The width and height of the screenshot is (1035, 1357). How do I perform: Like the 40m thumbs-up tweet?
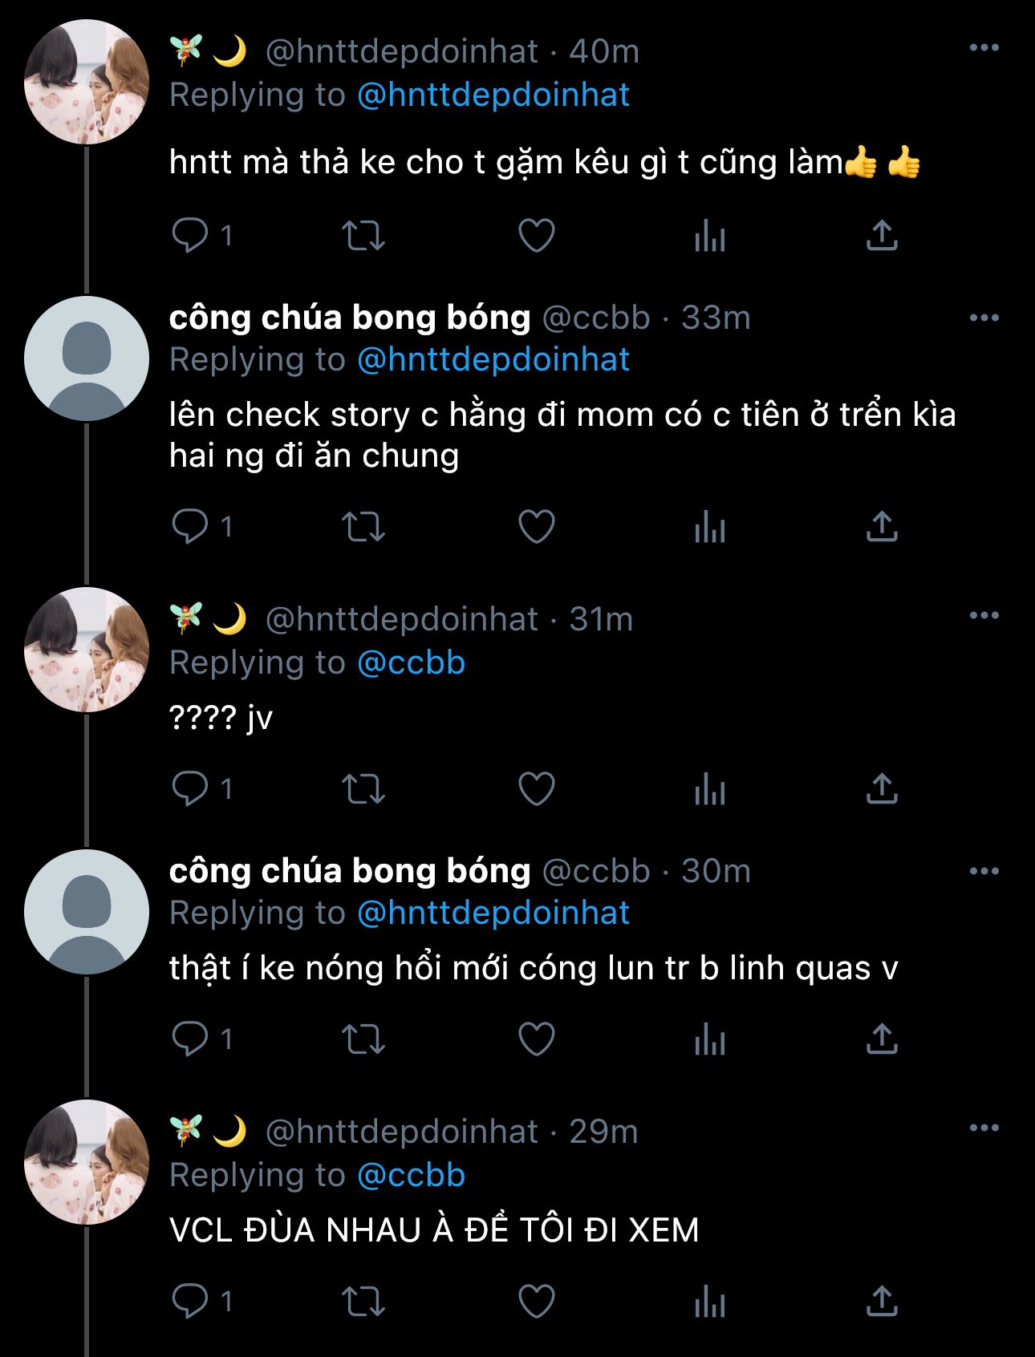tap(536, 236)
